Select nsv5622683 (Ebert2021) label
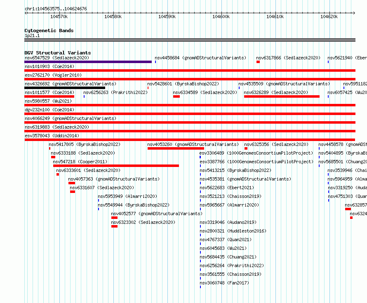The height and width of the screenshot is (303, 367). click(227, 188)
